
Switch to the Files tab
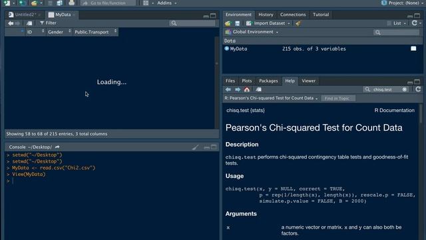tap(230, 81)
